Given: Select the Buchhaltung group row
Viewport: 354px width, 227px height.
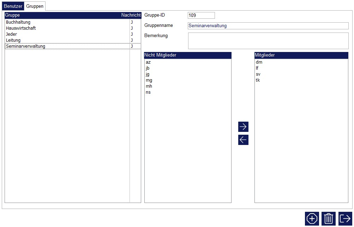Looking at the screenshot, I should [x=18, y=22].
